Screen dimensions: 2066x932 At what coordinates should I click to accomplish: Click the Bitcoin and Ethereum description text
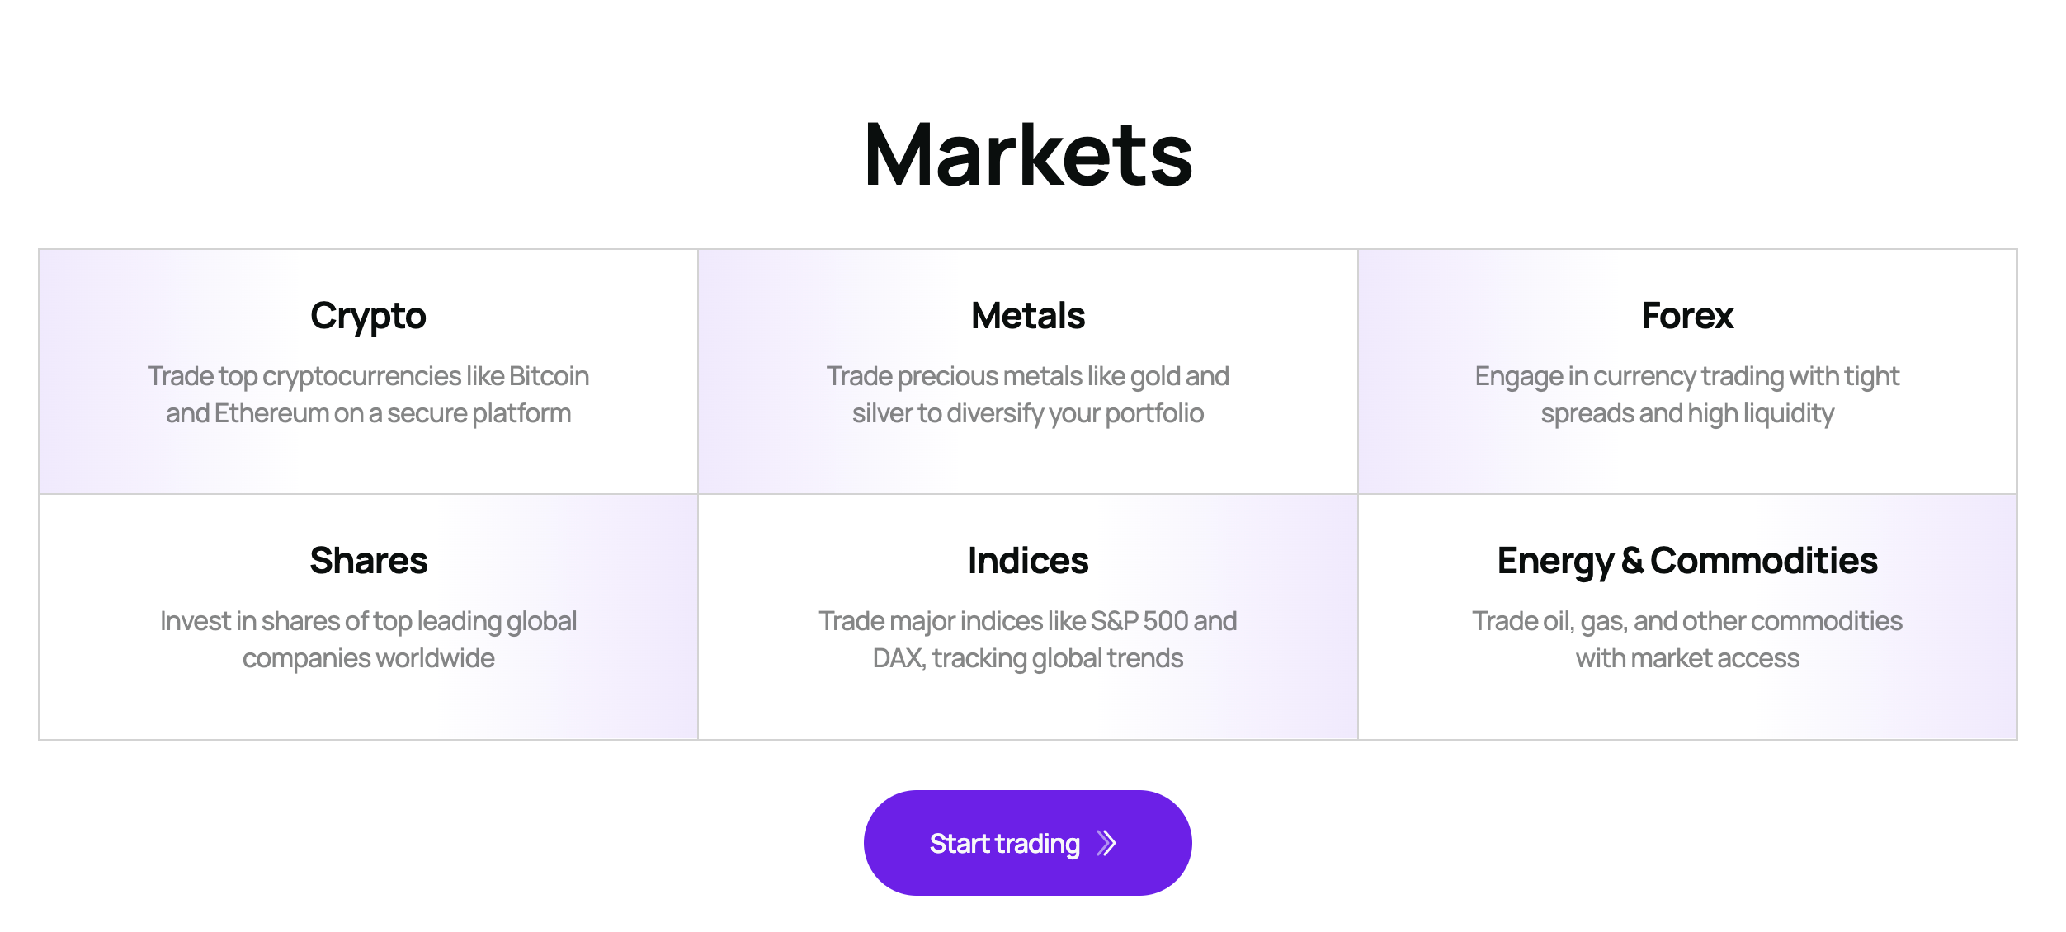pos(368,394)
